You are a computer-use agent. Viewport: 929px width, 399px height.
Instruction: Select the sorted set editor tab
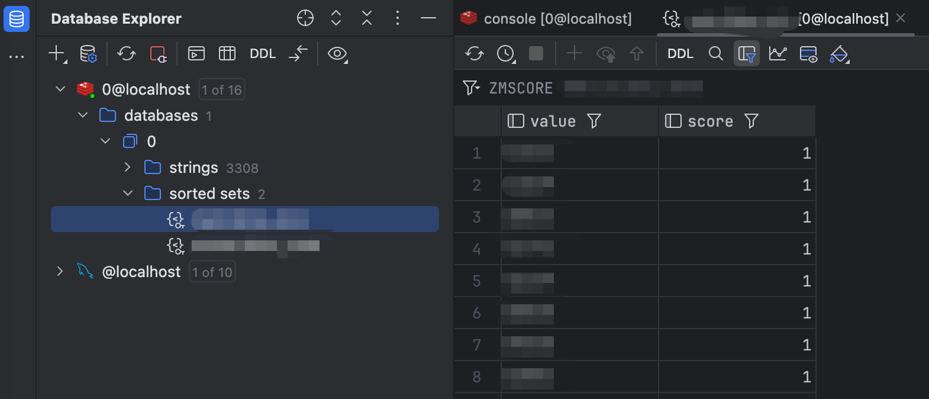(775, 19)
